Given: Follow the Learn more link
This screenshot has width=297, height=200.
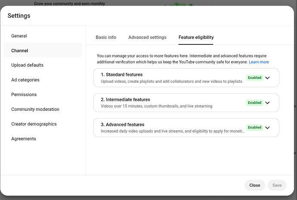Looking at the screenshot, I should pyautogui.click(x=259, y=62).
